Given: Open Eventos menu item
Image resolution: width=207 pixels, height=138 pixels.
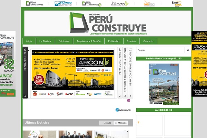Looking at the screenshot, I should tap(131, 41).
